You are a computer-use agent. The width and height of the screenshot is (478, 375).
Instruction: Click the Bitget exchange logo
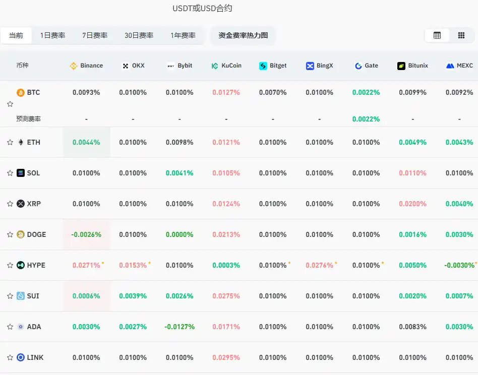(x=263, y=66)
